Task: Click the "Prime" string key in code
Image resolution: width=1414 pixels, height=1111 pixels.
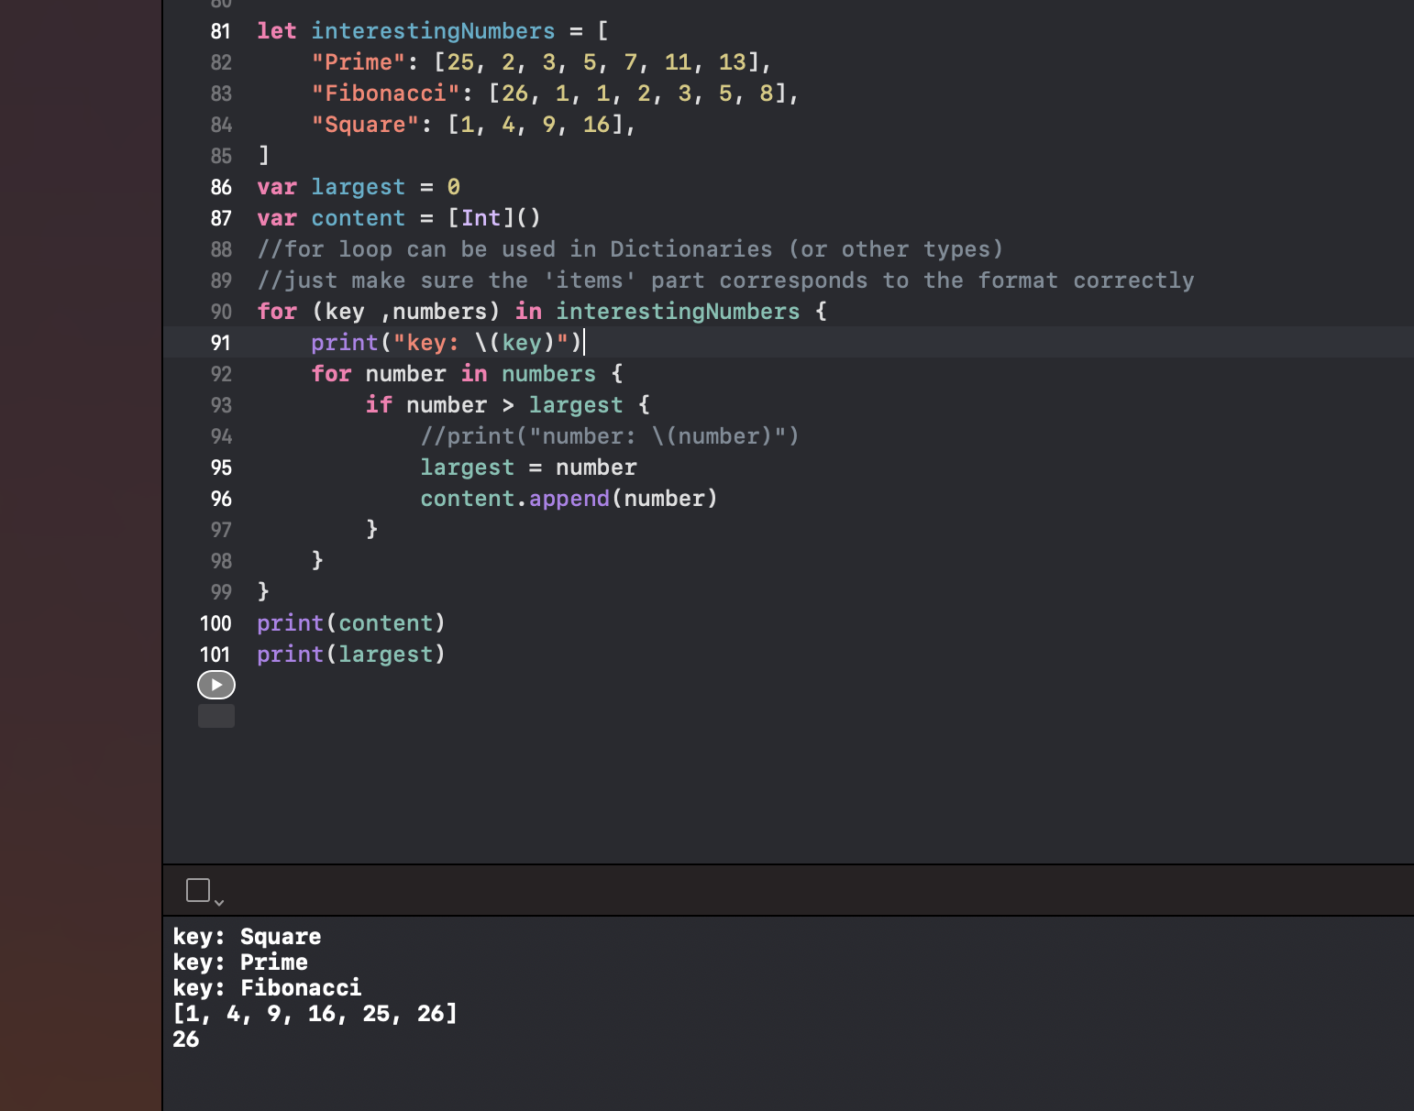Action: pyautogui.click(x=359, y=62)
